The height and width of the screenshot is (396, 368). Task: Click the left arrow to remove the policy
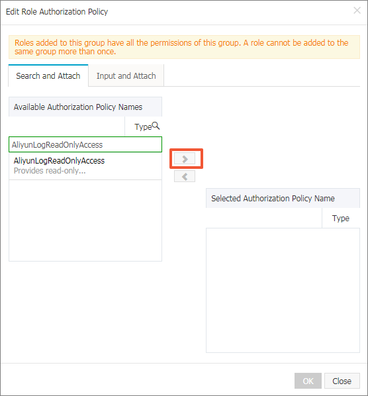[x=185, y=176]
